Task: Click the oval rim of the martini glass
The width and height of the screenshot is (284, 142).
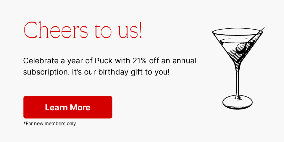Action: [238, 32]
